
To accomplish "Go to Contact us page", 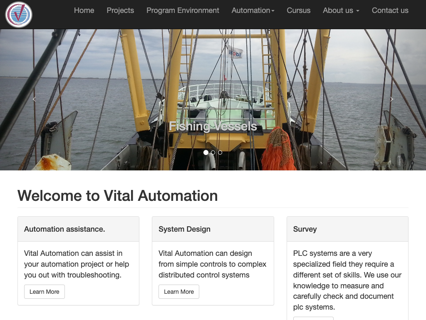I will pyautogui.click(x=390, y=10).
